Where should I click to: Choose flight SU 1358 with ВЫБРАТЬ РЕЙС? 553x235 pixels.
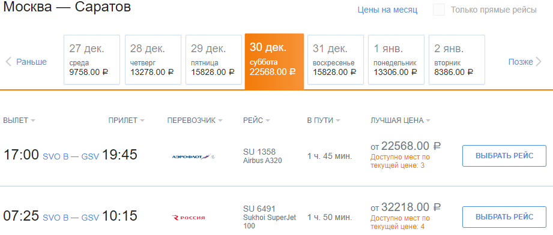pos(504,156)
